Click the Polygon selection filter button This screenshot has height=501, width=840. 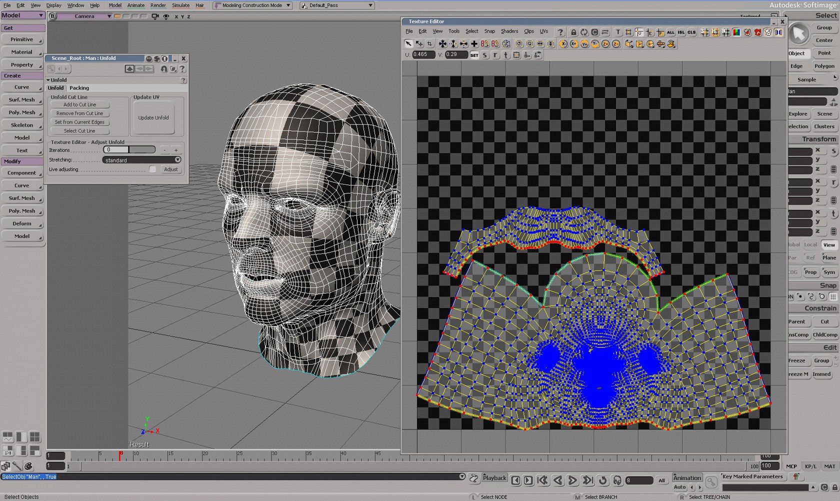coord(824,66)
